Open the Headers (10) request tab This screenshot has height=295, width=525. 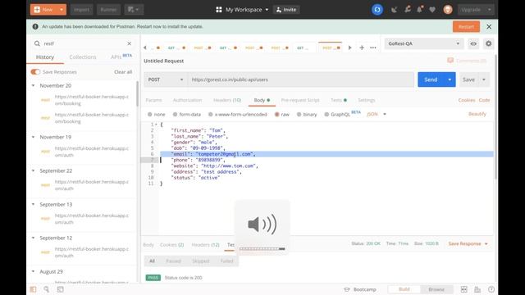tap(227, 100)
